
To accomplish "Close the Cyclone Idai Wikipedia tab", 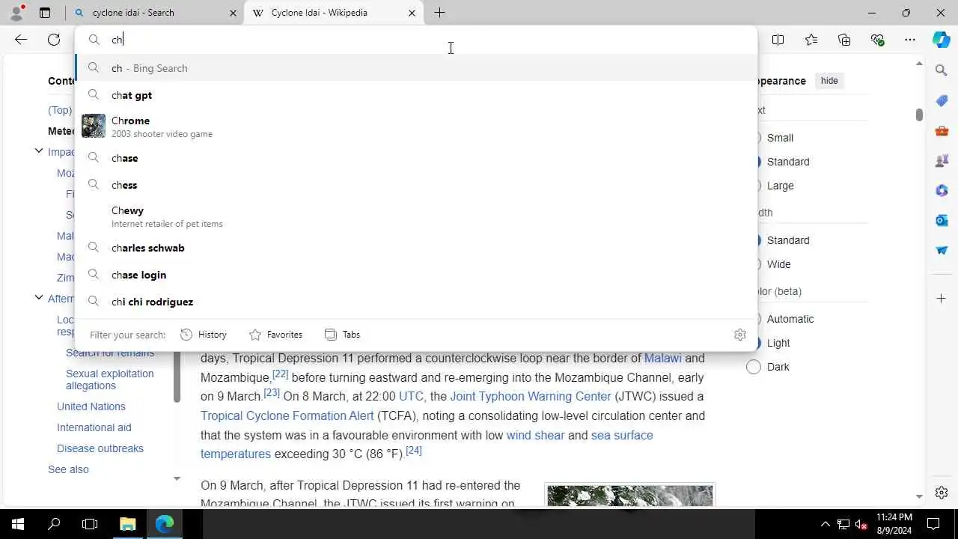I will pos(412,13).
